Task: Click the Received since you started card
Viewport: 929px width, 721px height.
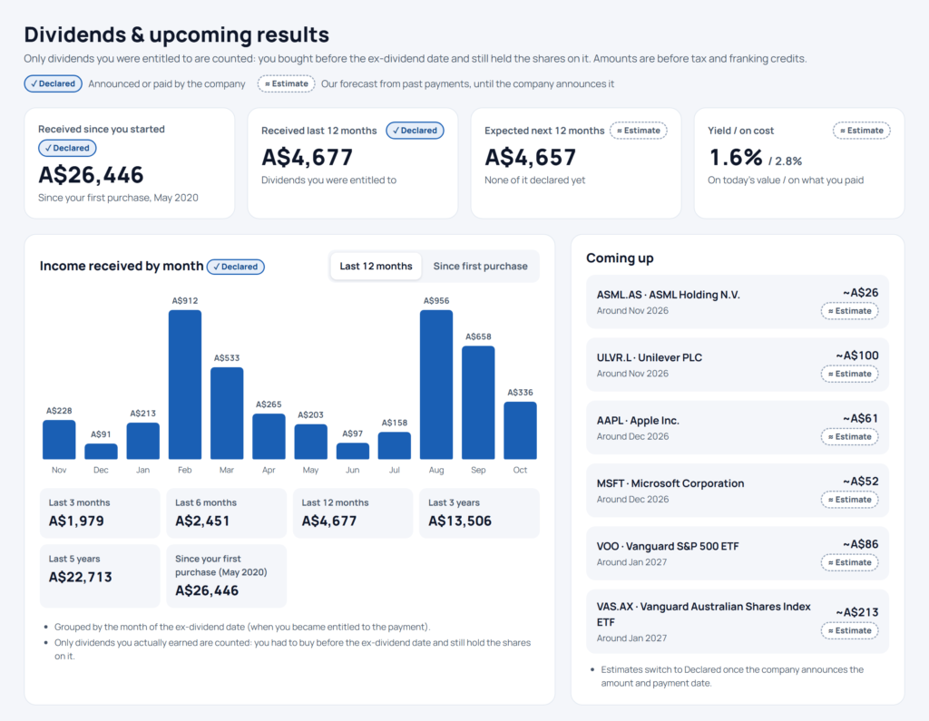Action: pos(129,163)
